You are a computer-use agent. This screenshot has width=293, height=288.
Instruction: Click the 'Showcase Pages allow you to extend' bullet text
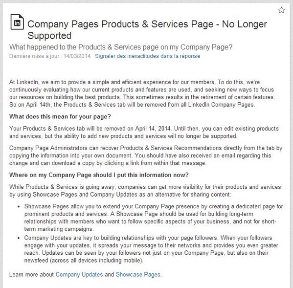[x=154, y=218]
